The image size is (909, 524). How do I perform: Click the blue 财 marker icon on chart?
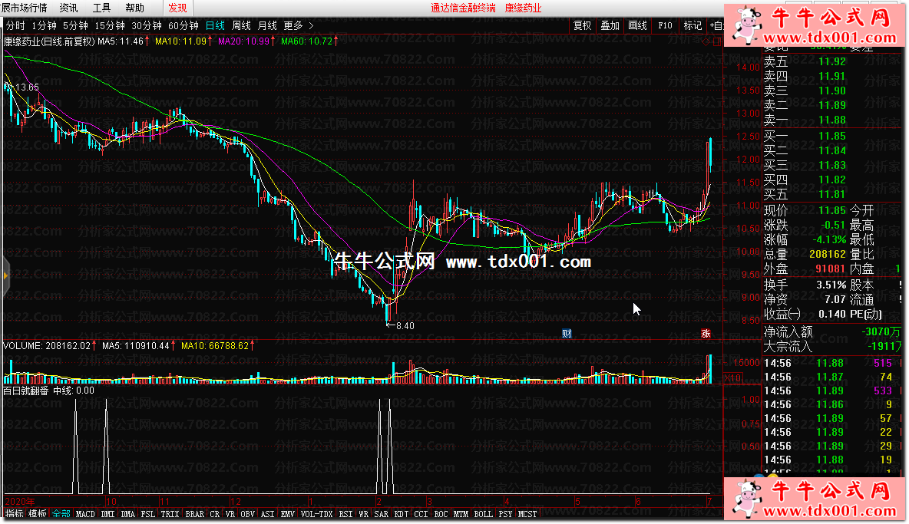pyautogui.click(x=567, y=333)
